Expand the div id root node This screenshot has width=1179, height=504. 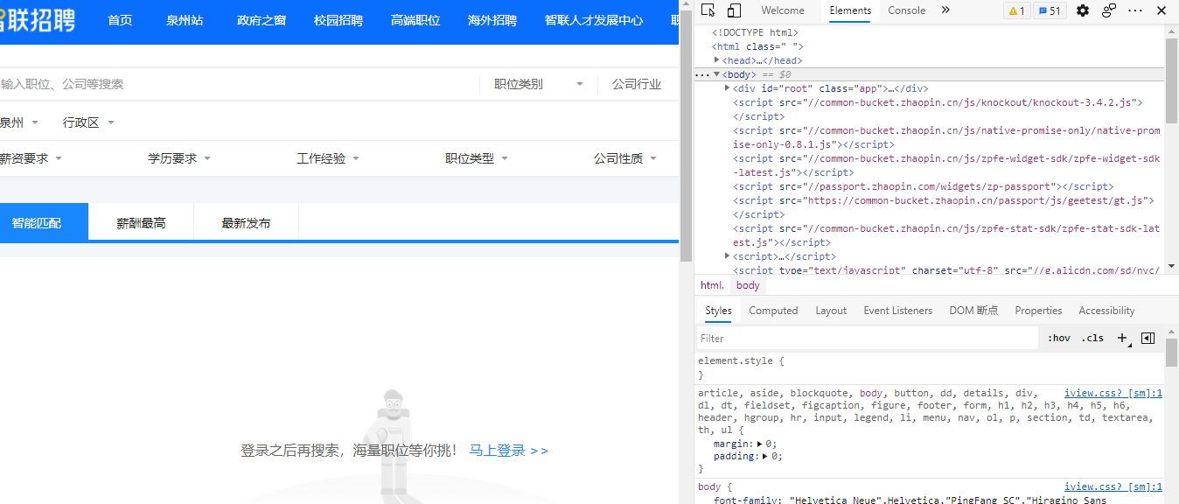click(728, 88)
